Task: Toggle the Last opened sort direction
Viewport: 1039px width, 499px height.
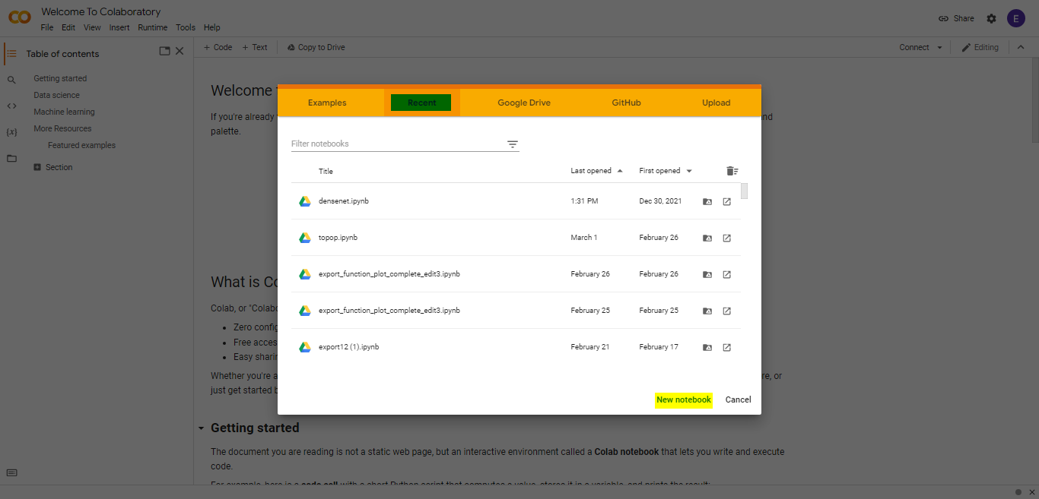Action: click(620, 170)
